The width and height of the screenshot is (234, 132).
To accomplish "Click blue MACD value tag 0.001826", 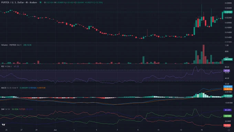I will tap(228, 87).
